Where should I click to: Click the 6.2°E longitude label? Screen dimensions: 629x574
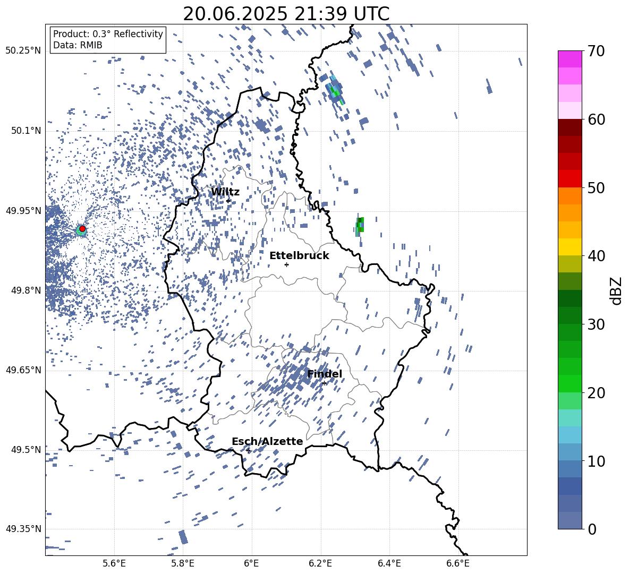[x=320, y=563]
